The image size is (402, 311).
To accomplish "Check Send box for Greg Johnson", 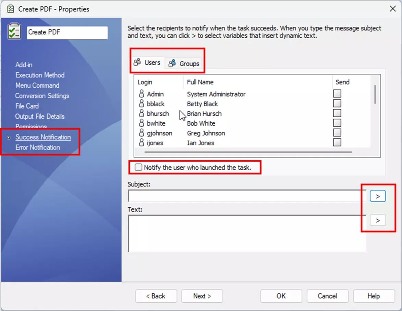I will (337, 132).
